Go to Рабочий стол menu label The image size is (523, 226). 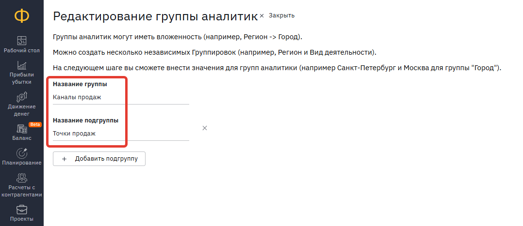click(x=22, y=51)
